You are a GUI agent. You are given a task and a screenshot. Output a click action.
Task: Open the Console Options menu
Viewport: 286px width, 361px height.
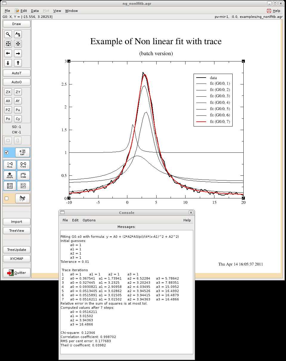click(89, 220)
